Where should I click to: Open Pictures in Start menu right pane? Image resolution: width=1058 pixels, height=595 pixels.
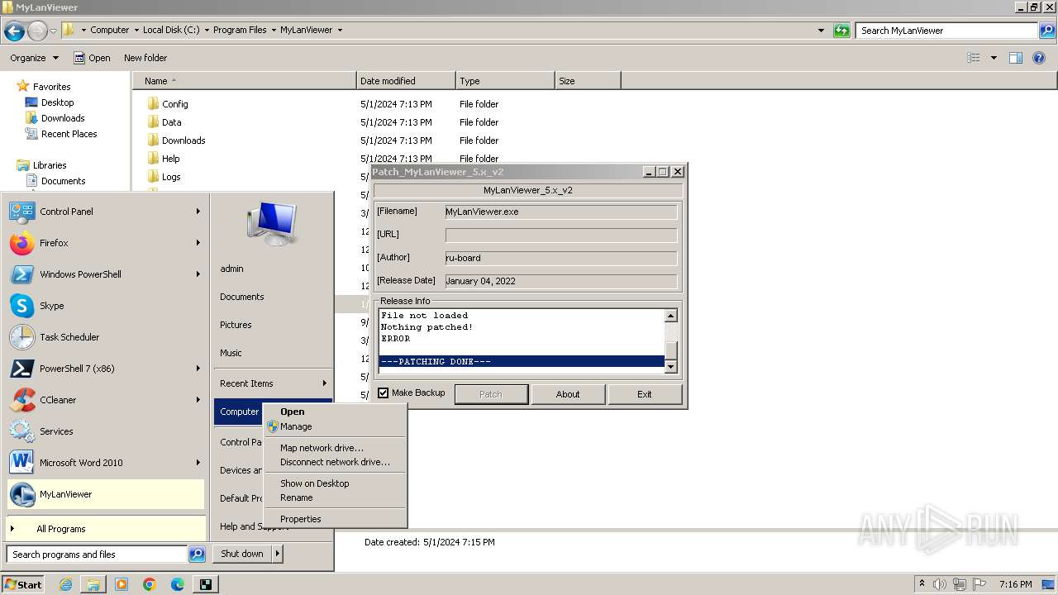click(273, 325)
